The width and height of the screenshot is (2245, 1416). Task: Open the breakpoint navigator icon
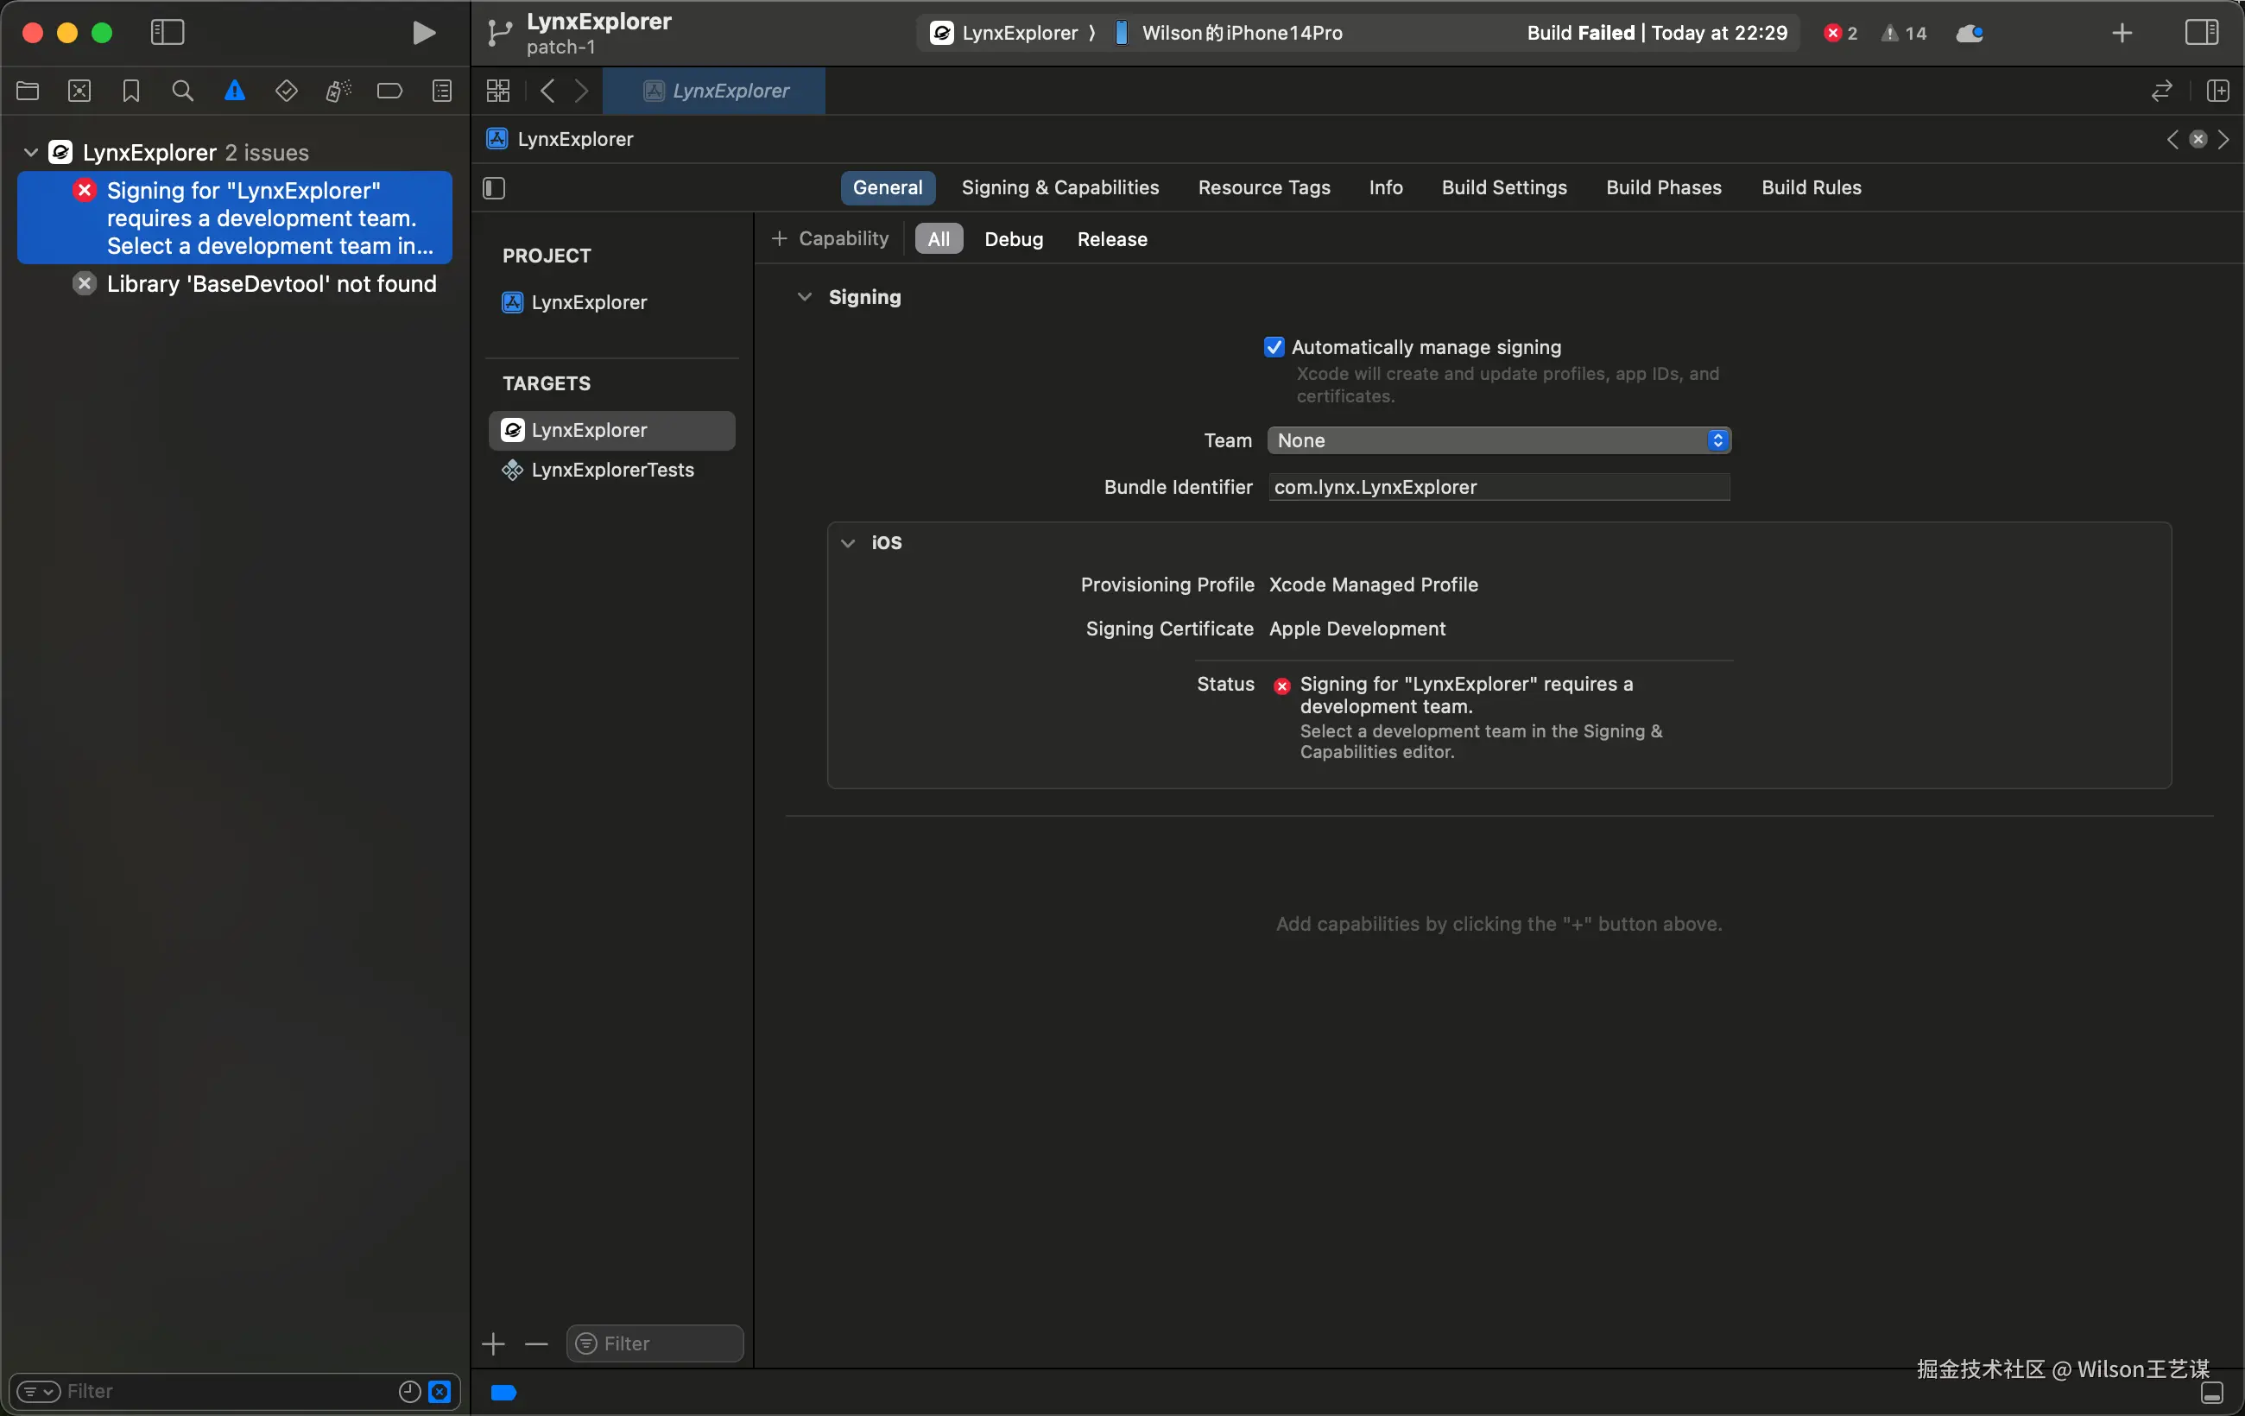coord(389,91)
